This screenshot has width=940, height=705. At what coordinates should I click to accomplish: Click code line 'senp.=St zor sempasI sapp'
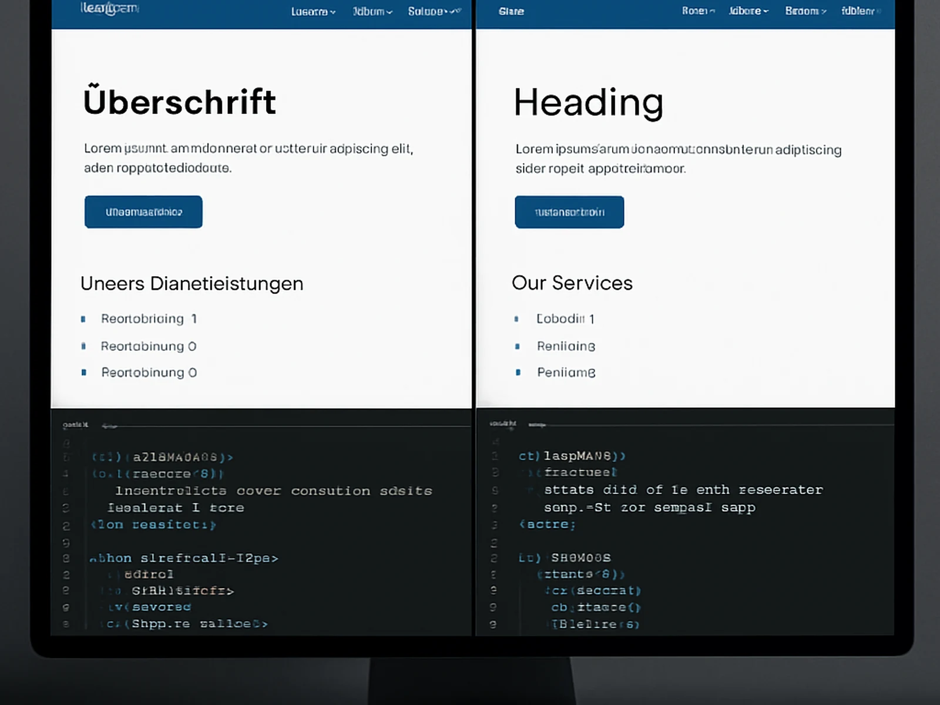tap(649, 508)
